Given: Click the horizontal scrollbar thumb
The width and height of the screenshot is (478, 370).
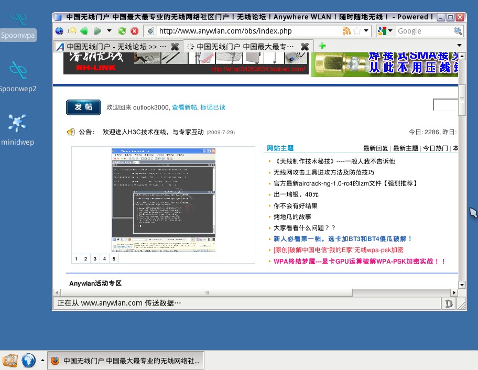Looking at the screenshot, I should pos(207,292).
